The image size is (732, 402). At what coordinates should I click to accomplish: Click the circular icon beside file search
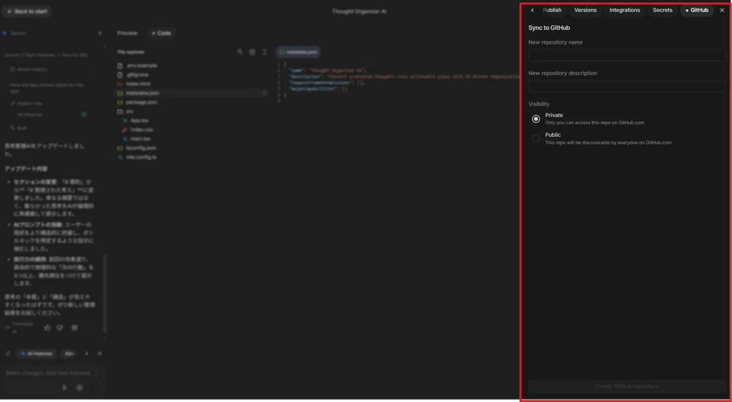click(252, 52)
